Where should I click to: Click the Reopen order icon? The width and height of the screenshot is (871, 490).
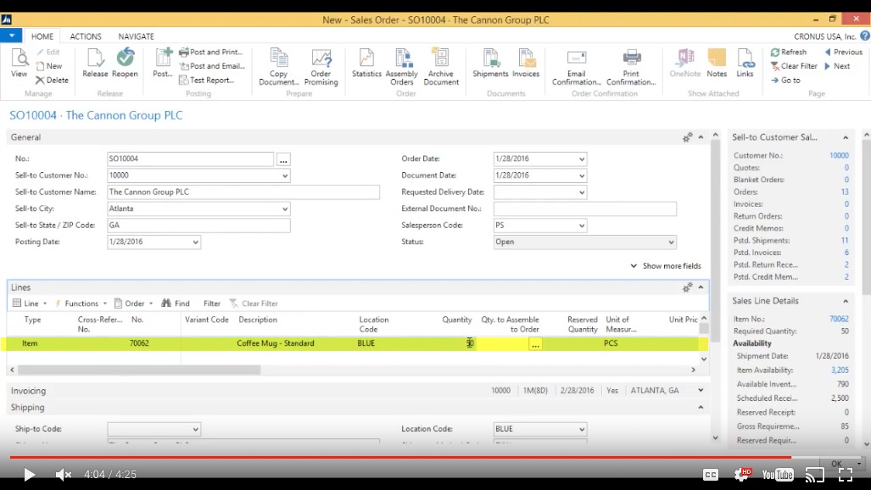(x=125, y=63)
